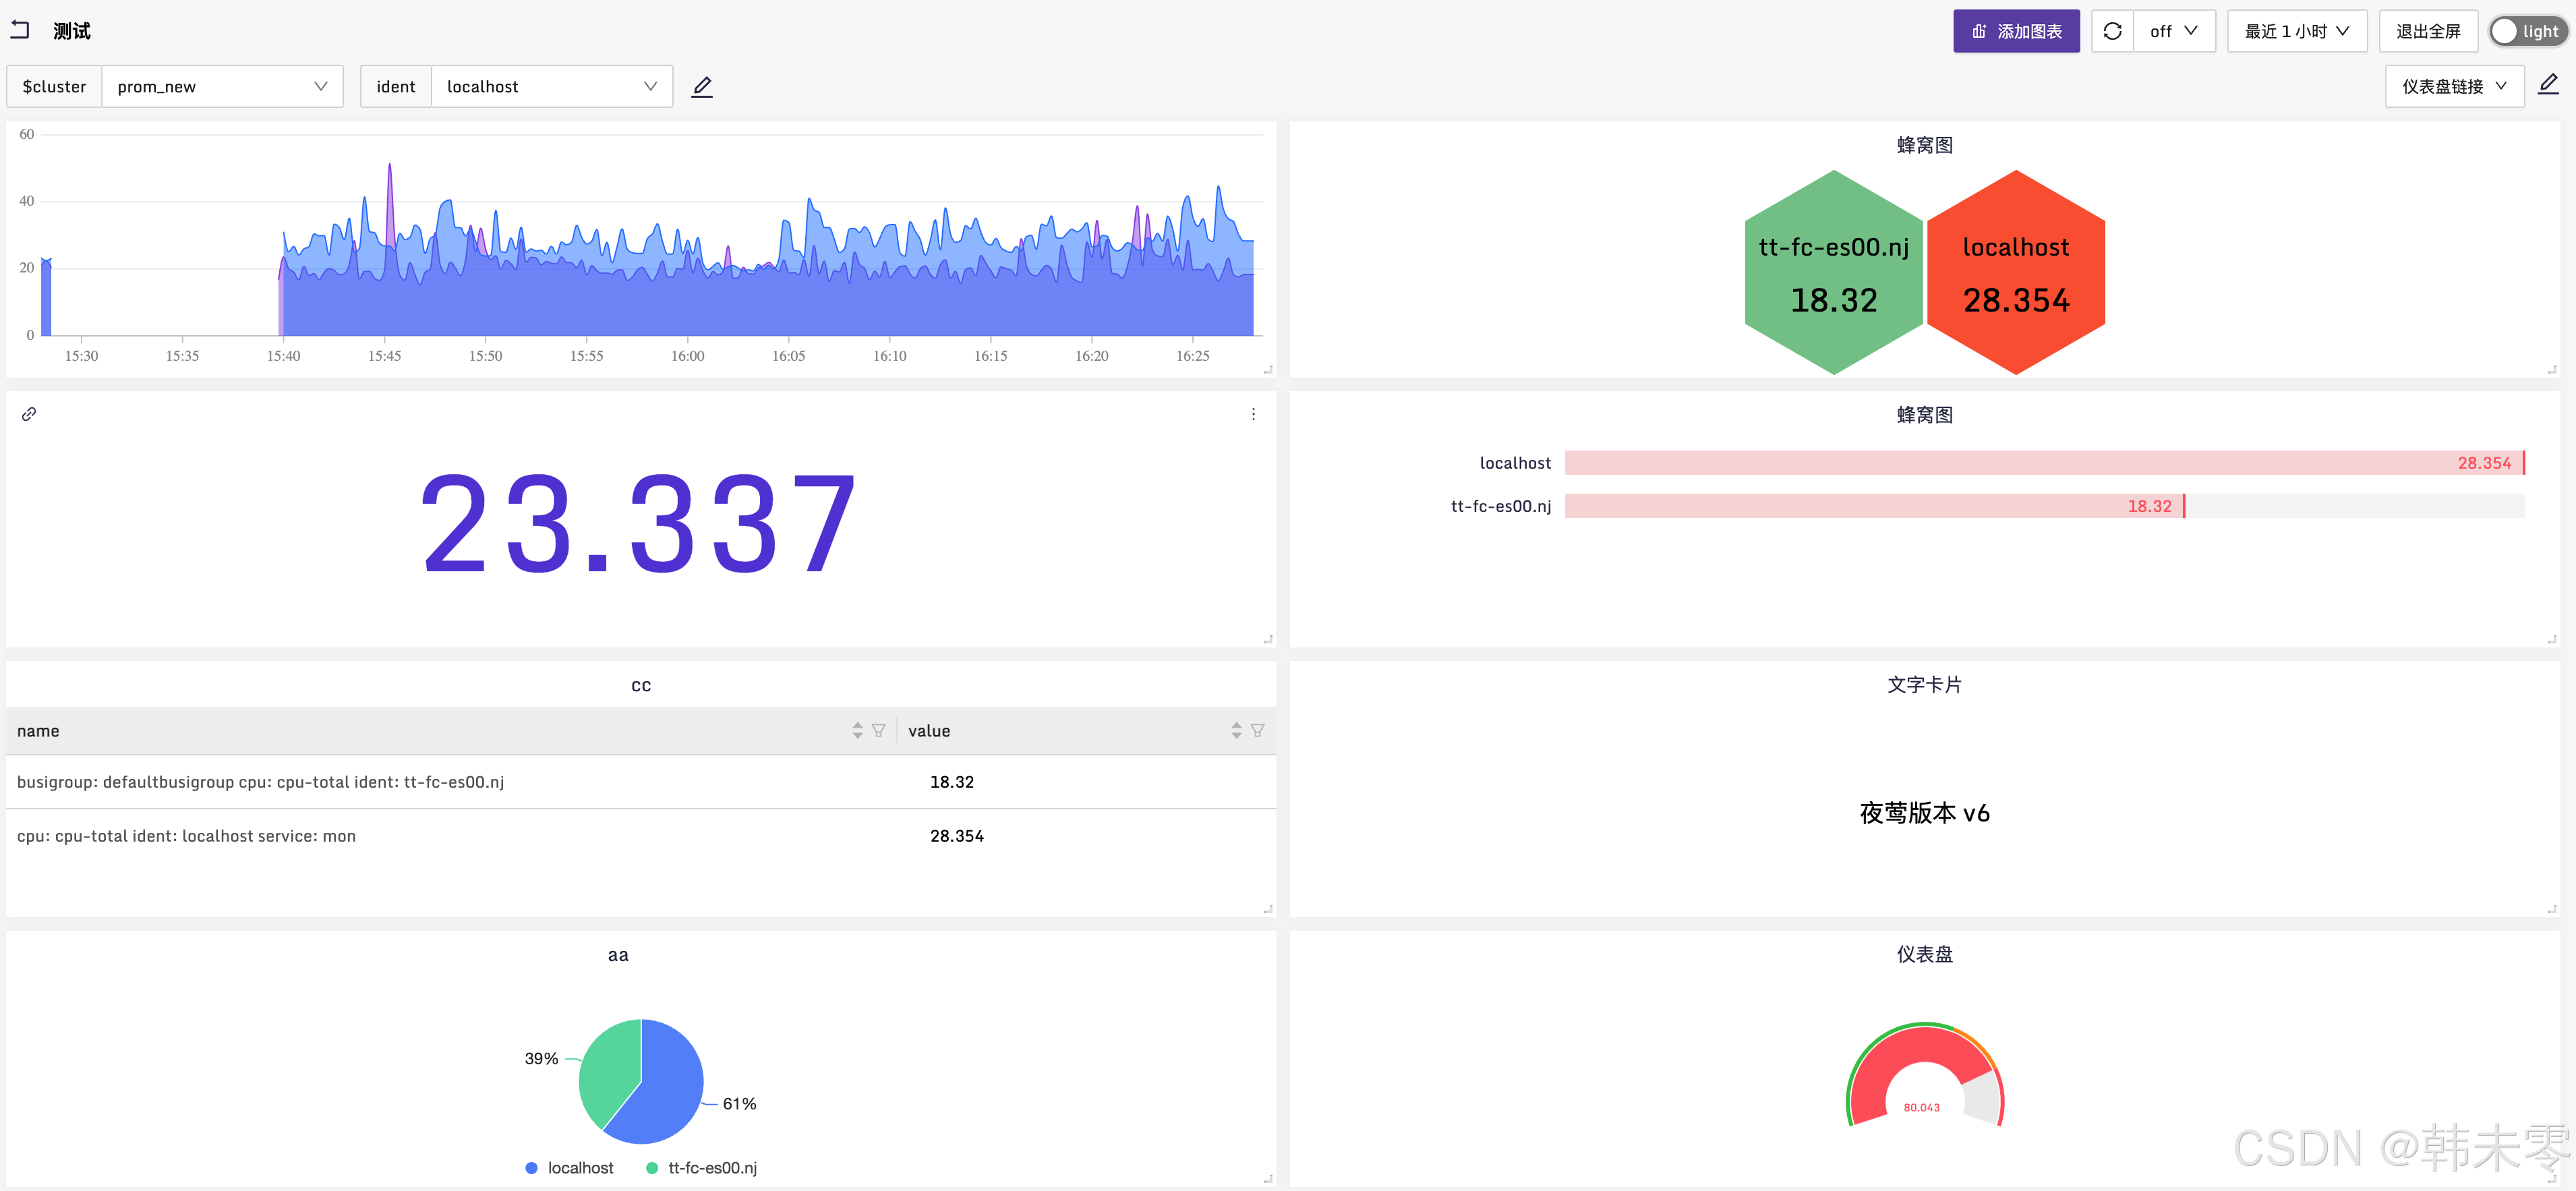Click the red localhost hexagon
Image resolution: width=2576 pixels, height=1191 pixels.
(x=2015, y=272)
